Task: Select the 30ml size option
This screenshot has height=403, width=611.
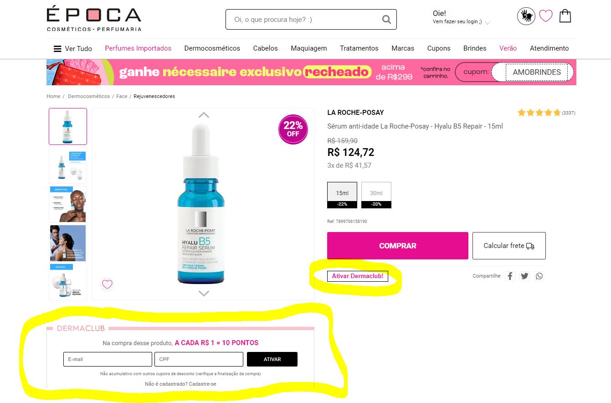Action: click(376, 195)
